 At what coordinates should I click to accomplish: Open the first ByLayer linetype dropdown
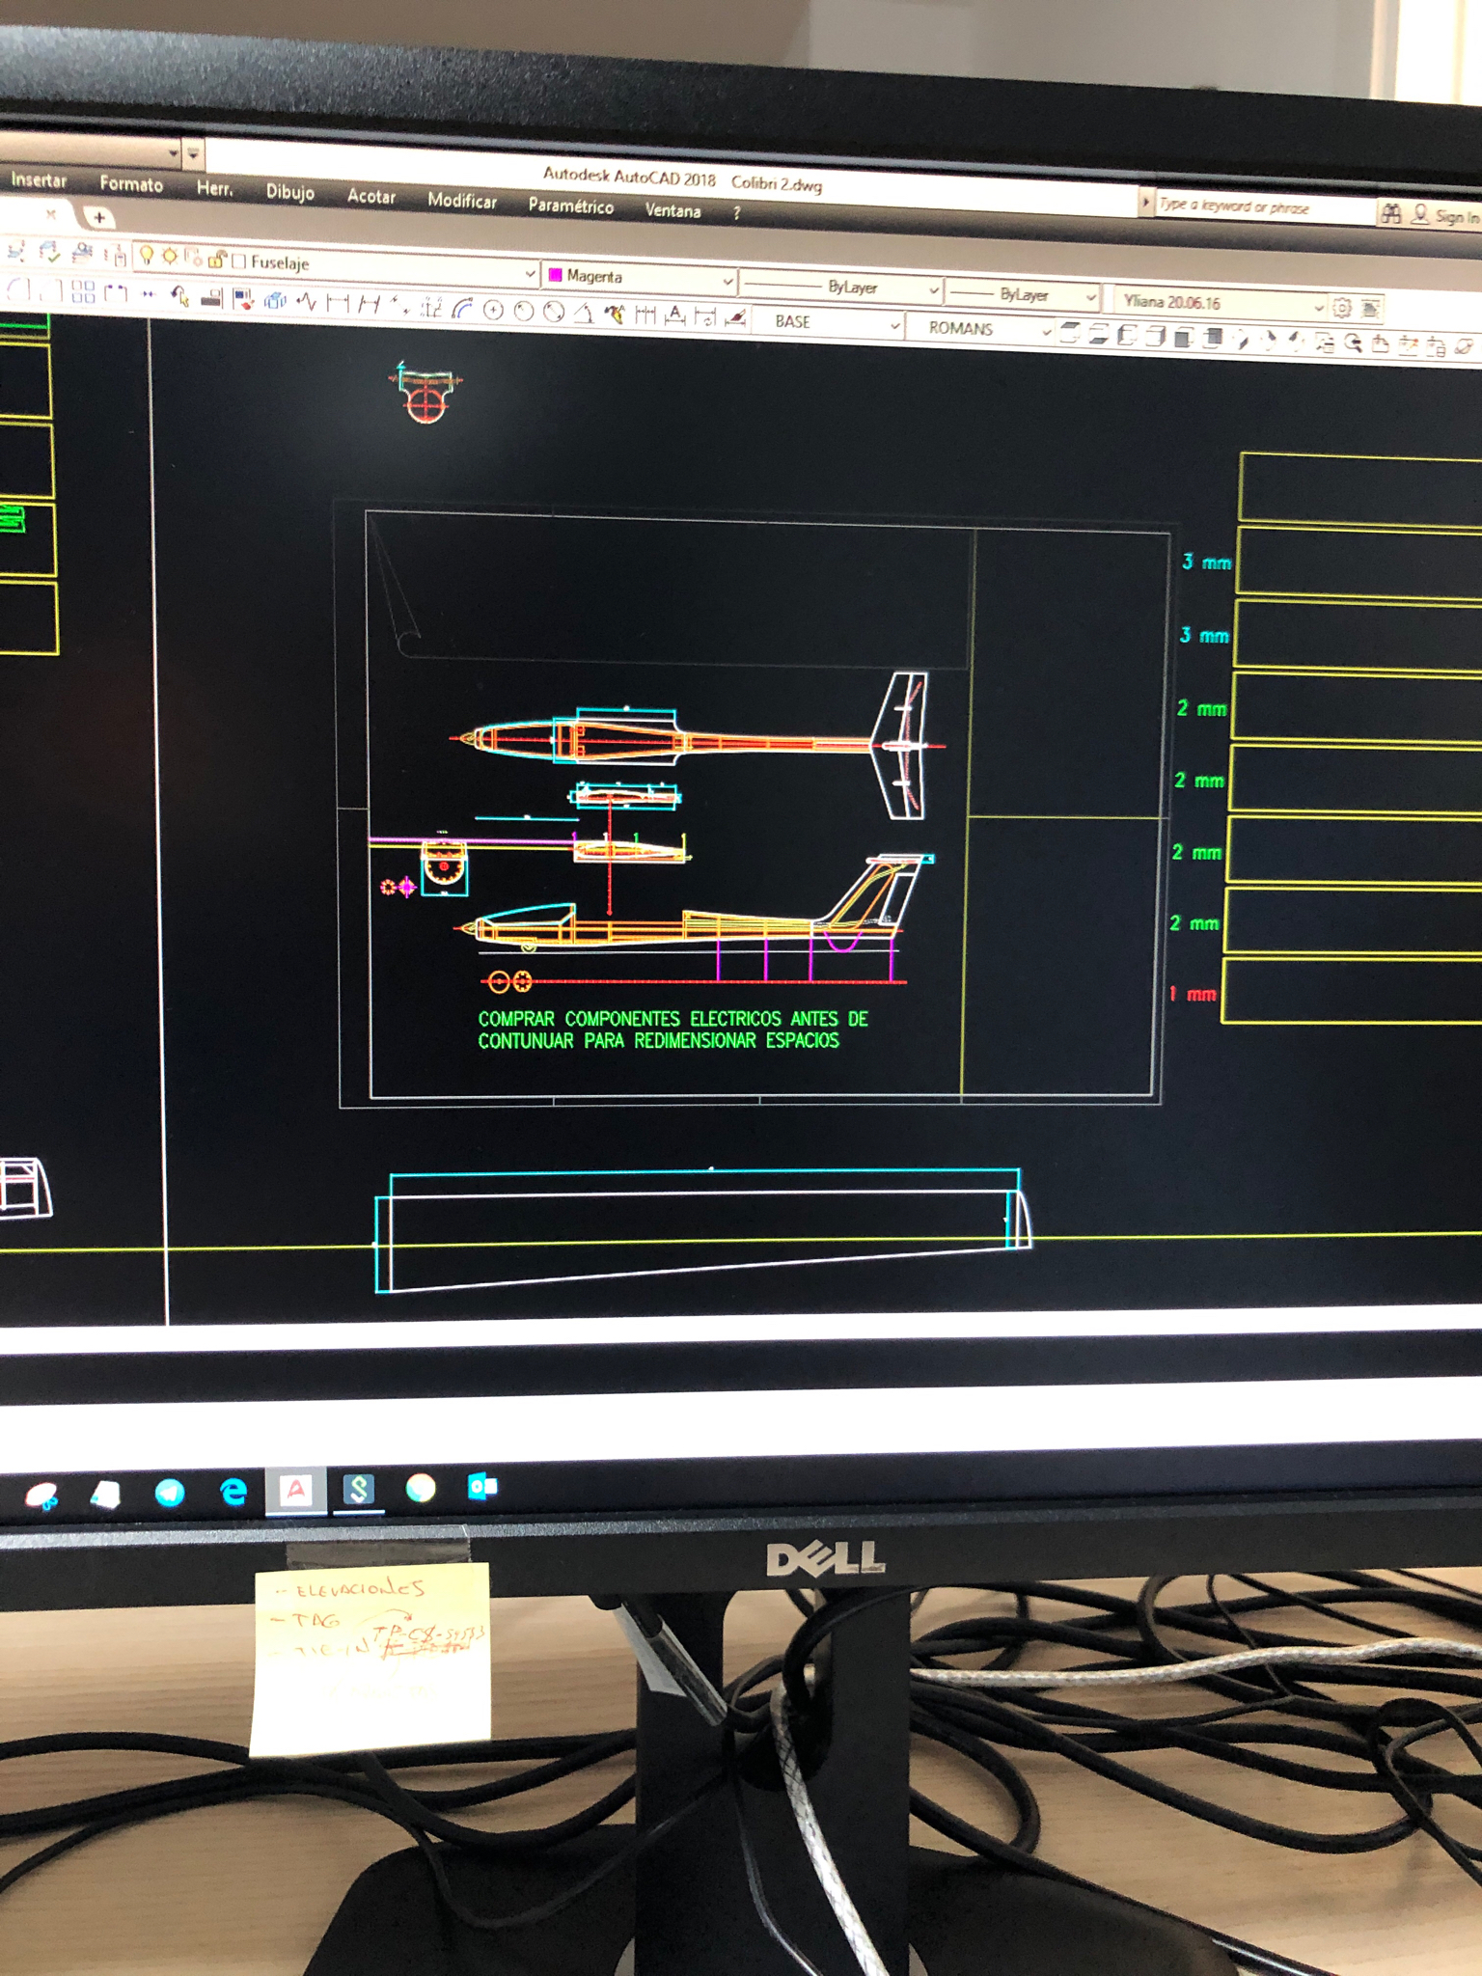click(839, 287)
